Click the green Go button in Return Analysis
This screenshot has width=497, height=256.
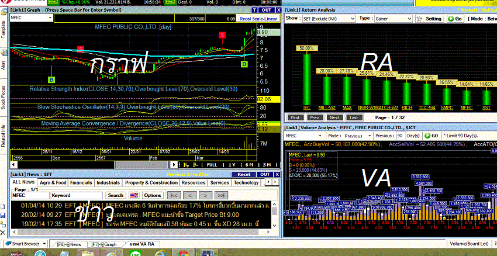click(455, 19)
